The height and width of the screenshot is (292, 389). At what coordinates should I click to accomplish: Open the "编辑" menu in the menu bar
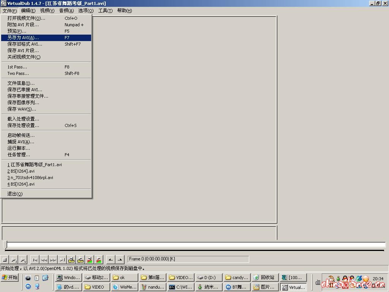[28, 11]
